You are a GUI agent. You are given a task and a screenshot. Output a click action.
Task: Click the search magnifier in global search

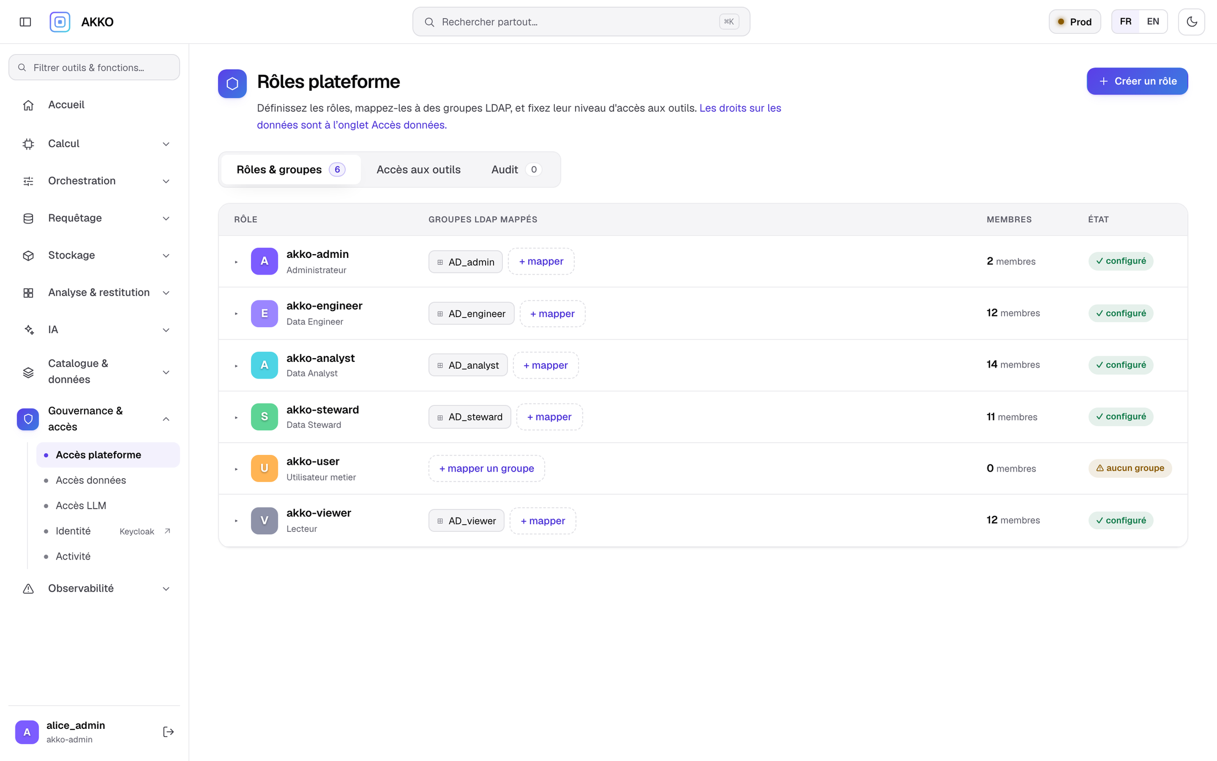tap(429, 22)
